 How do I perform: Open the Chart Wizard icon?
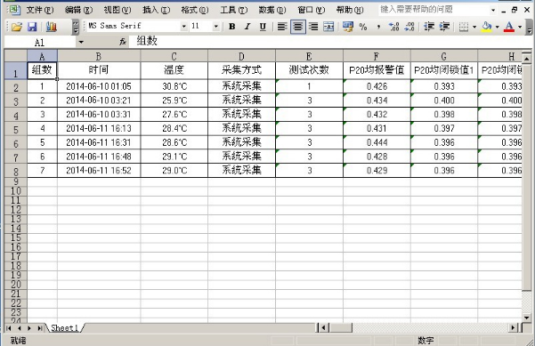coord(51,27)
